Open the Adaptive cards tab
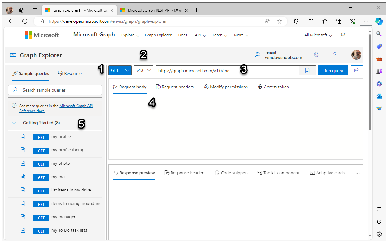This screenshot has height=241, width=386. 327,173
